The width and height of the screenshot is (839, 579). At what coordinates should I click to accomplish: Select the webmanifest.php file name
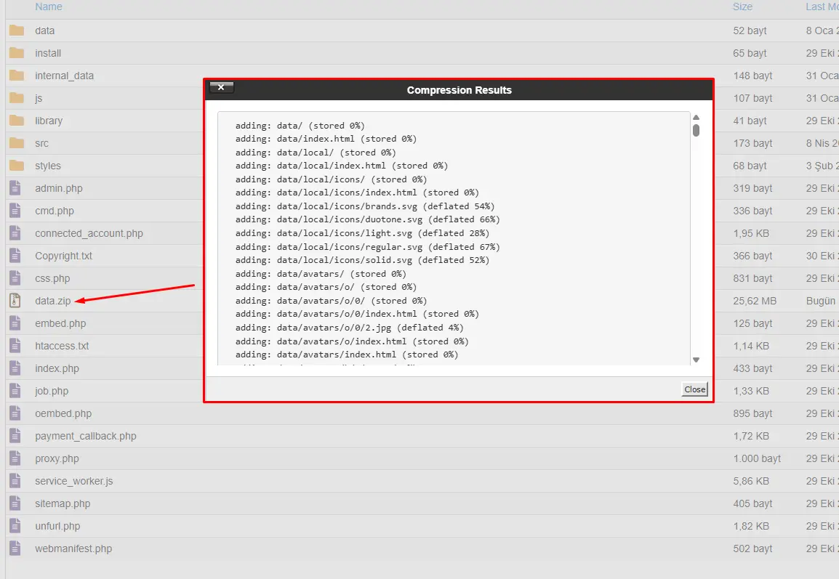click(x=73, y=548)
